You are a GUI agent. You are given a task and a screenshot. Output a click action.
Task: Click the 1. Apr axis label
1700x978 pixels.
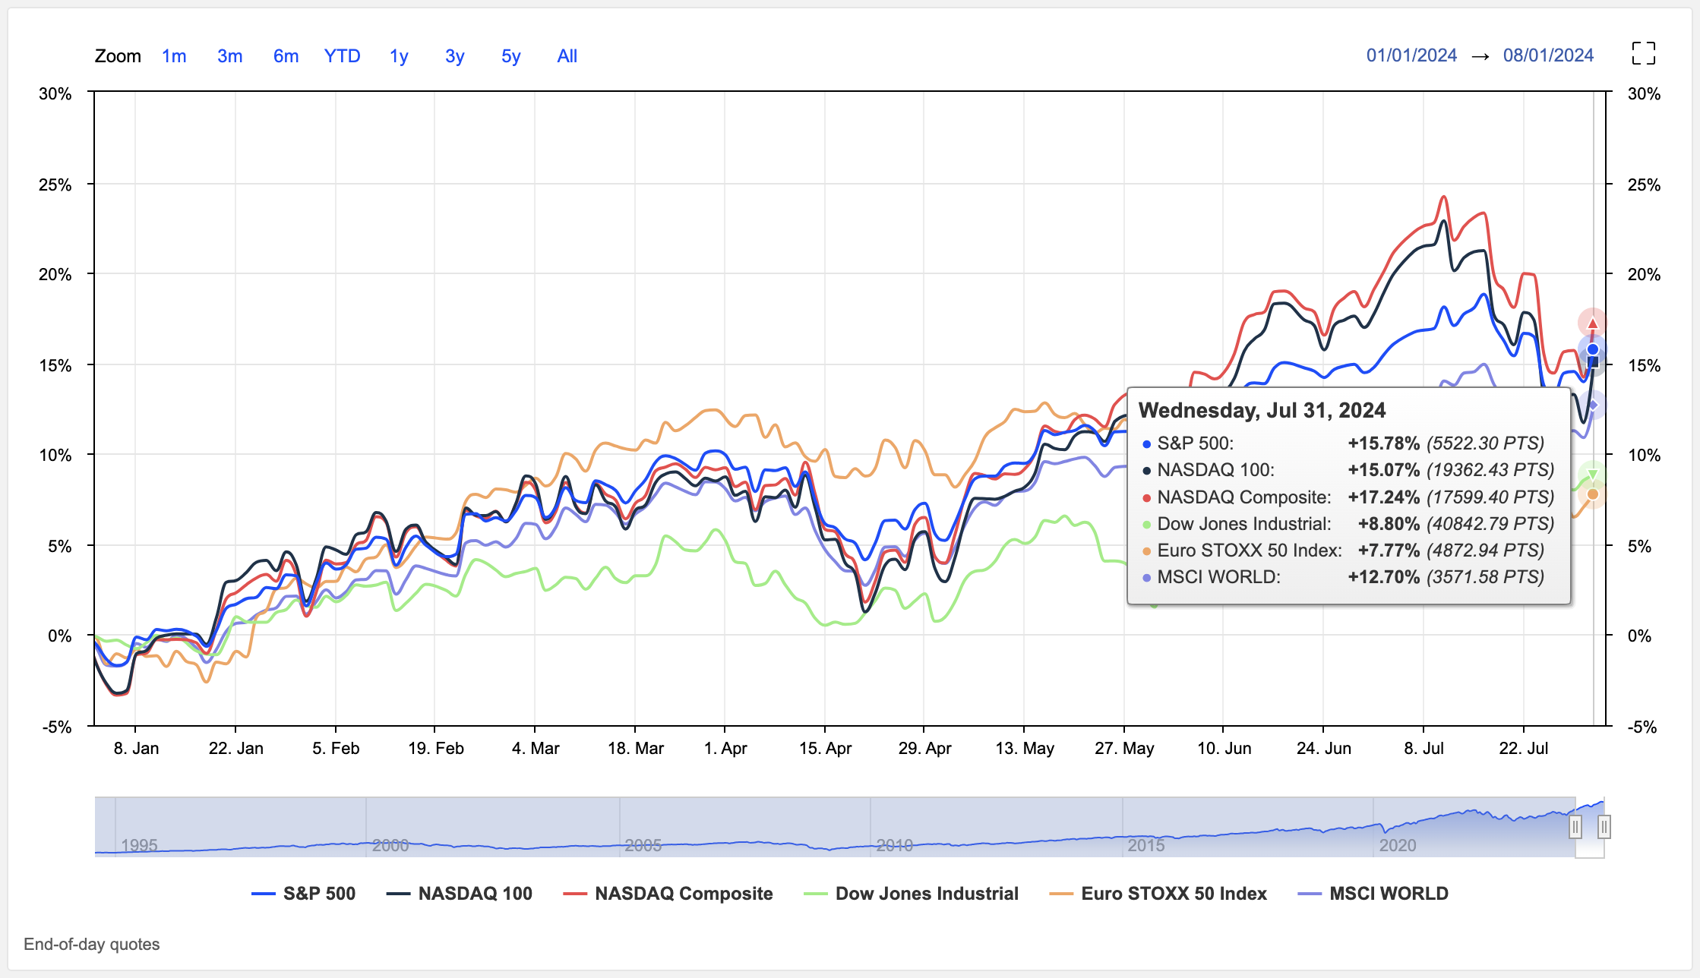(725, 749)
